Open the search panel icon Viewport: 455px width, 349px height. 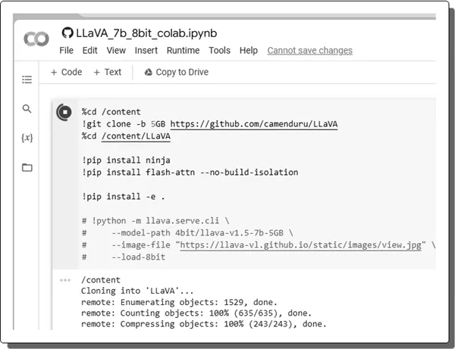point(27,109)
